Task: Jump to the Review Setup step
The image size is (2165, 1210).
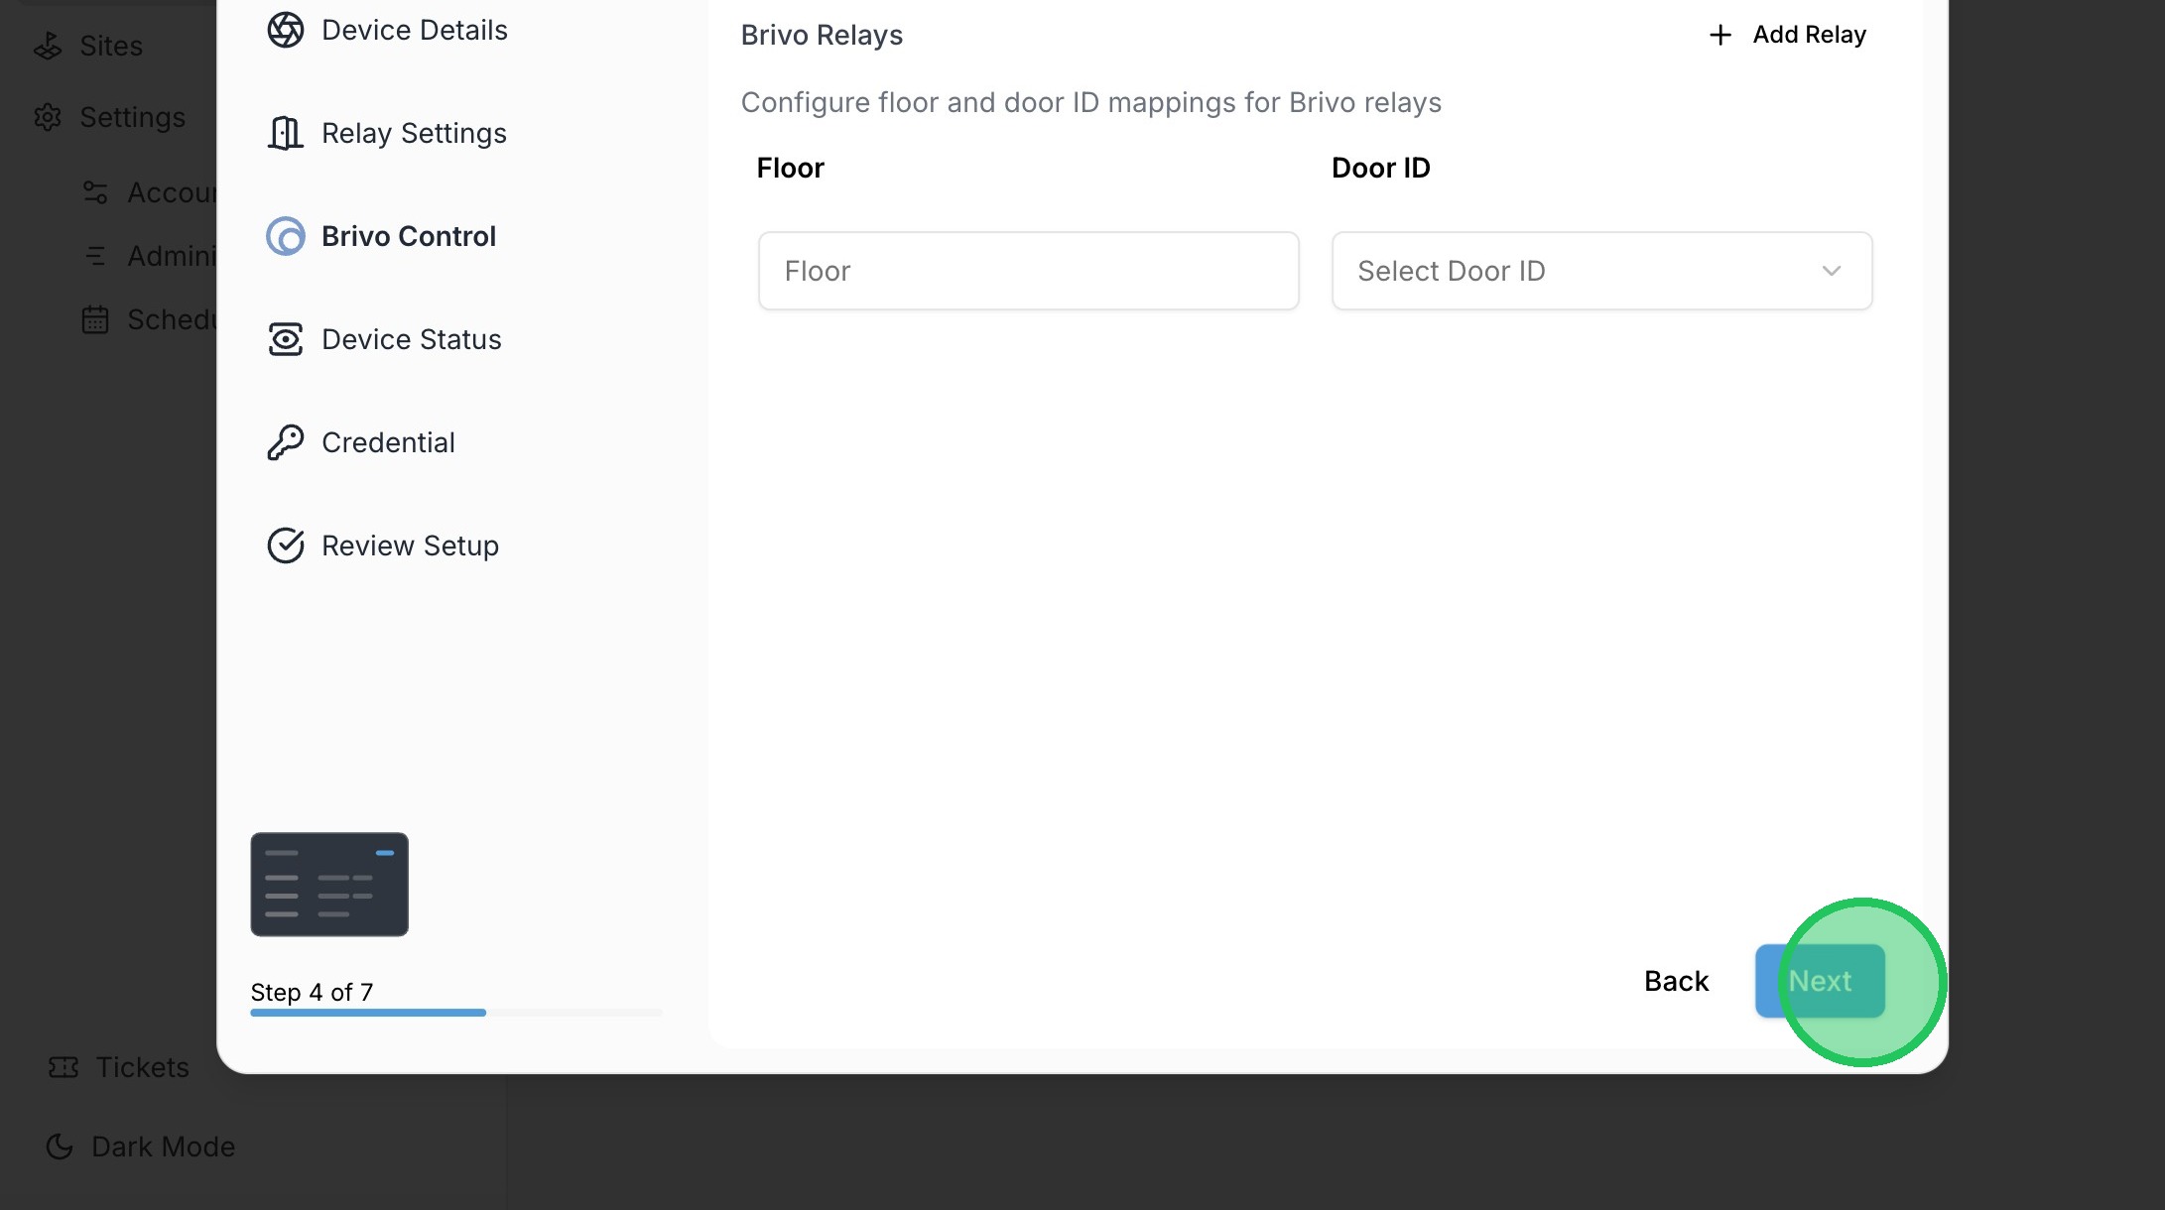Action: pos(410,545)
